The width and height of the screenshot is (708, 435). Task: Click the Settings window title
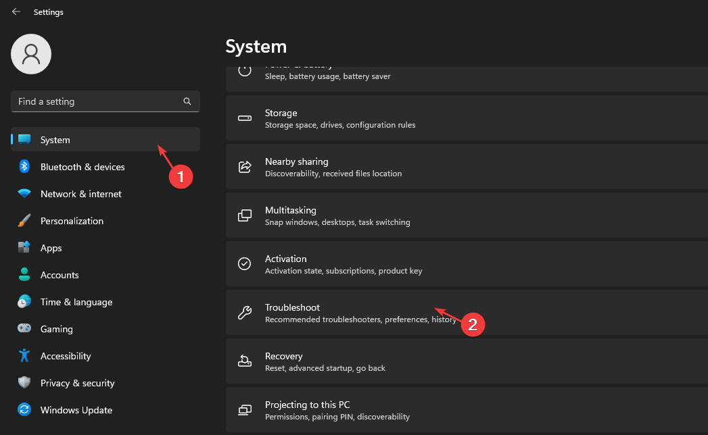[48, 12]
